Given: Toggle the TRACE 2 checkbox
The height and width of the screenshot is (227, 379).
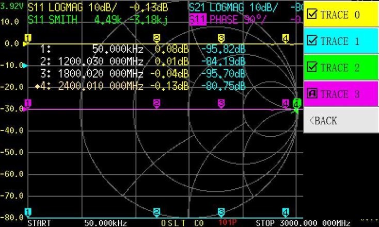Looking at the screenshot, I should (x=311, y=67).
